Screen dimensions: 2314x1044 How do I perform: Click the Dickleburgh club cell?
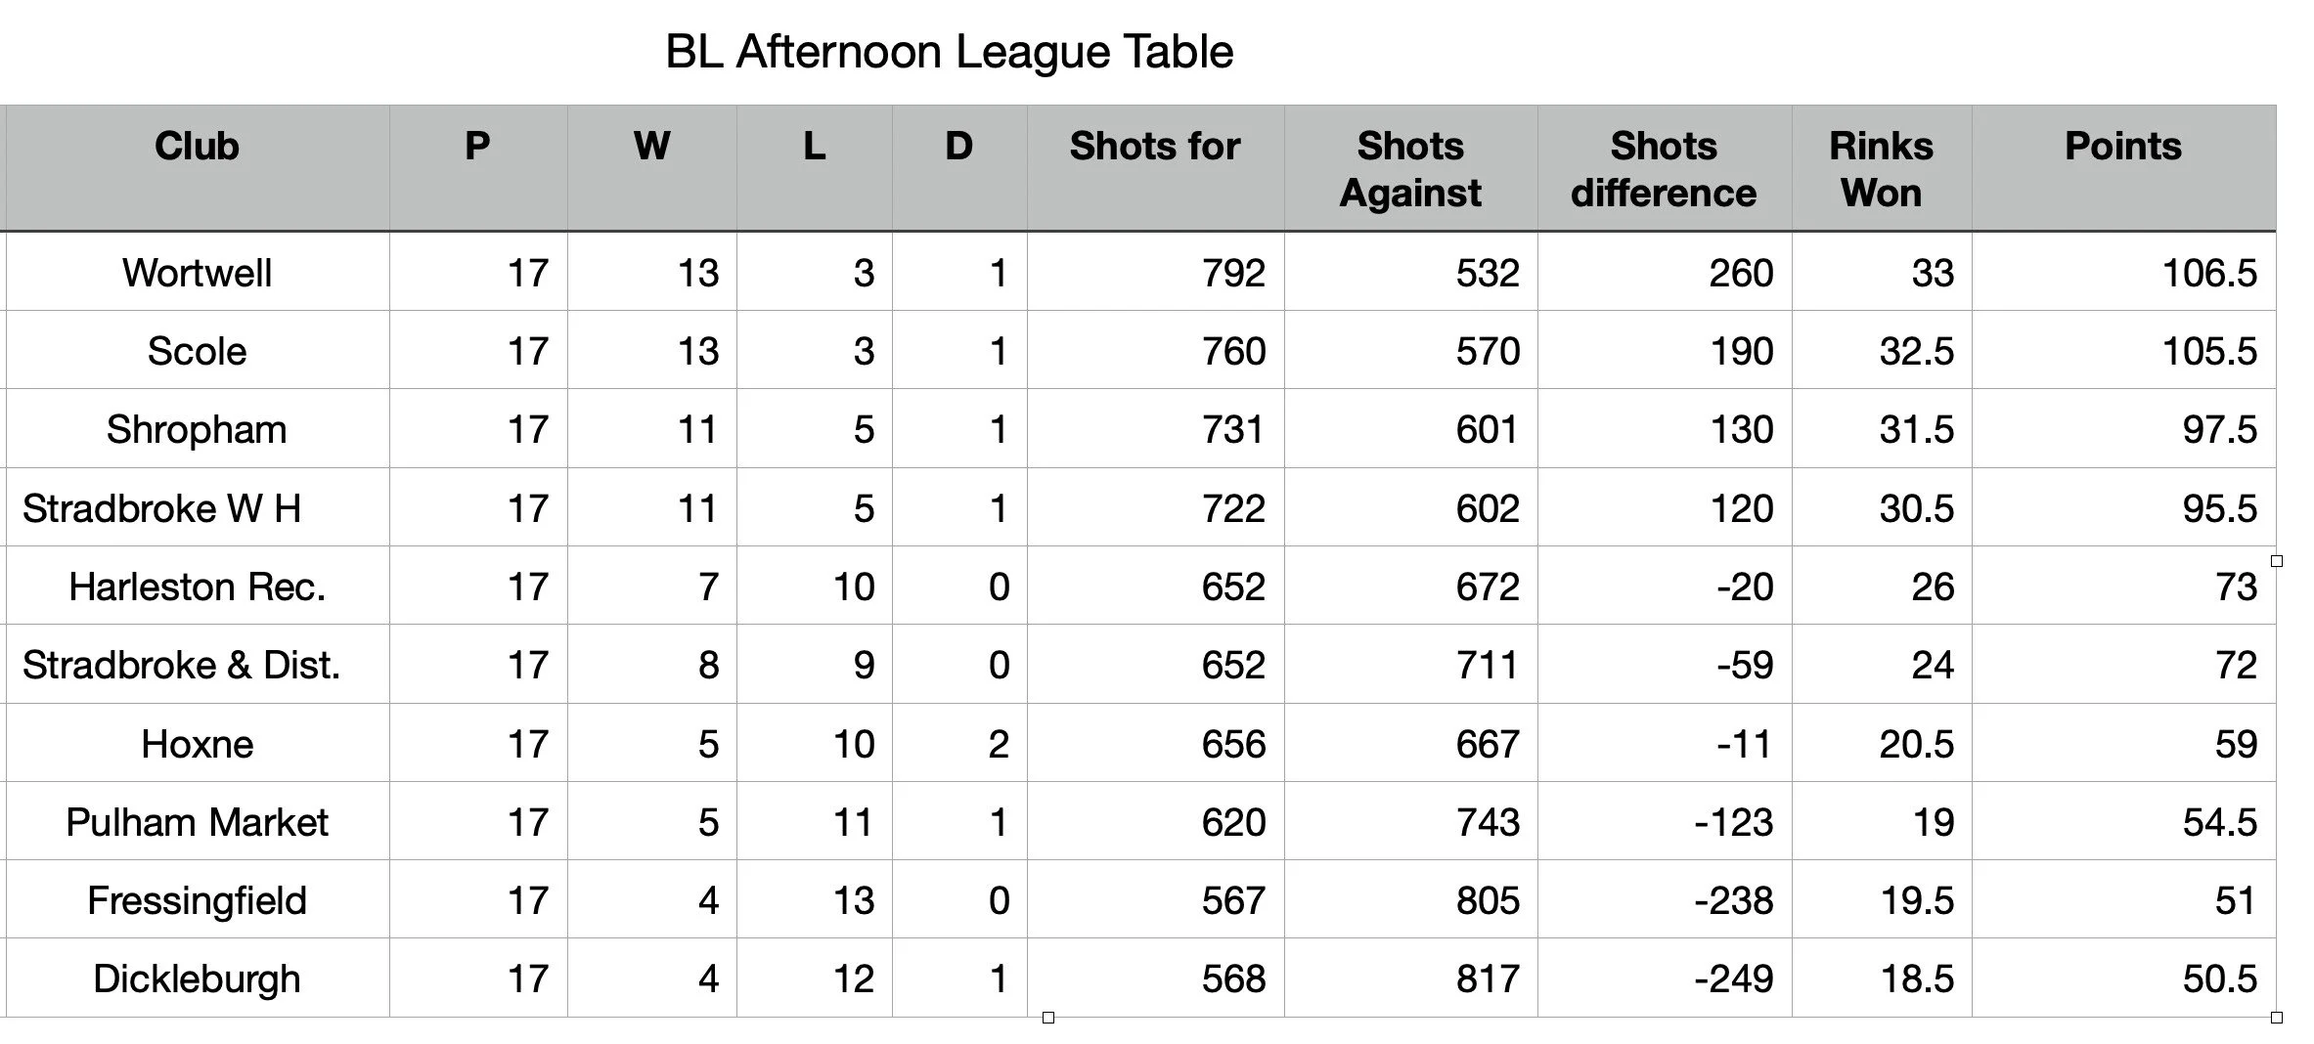[197, 979]
